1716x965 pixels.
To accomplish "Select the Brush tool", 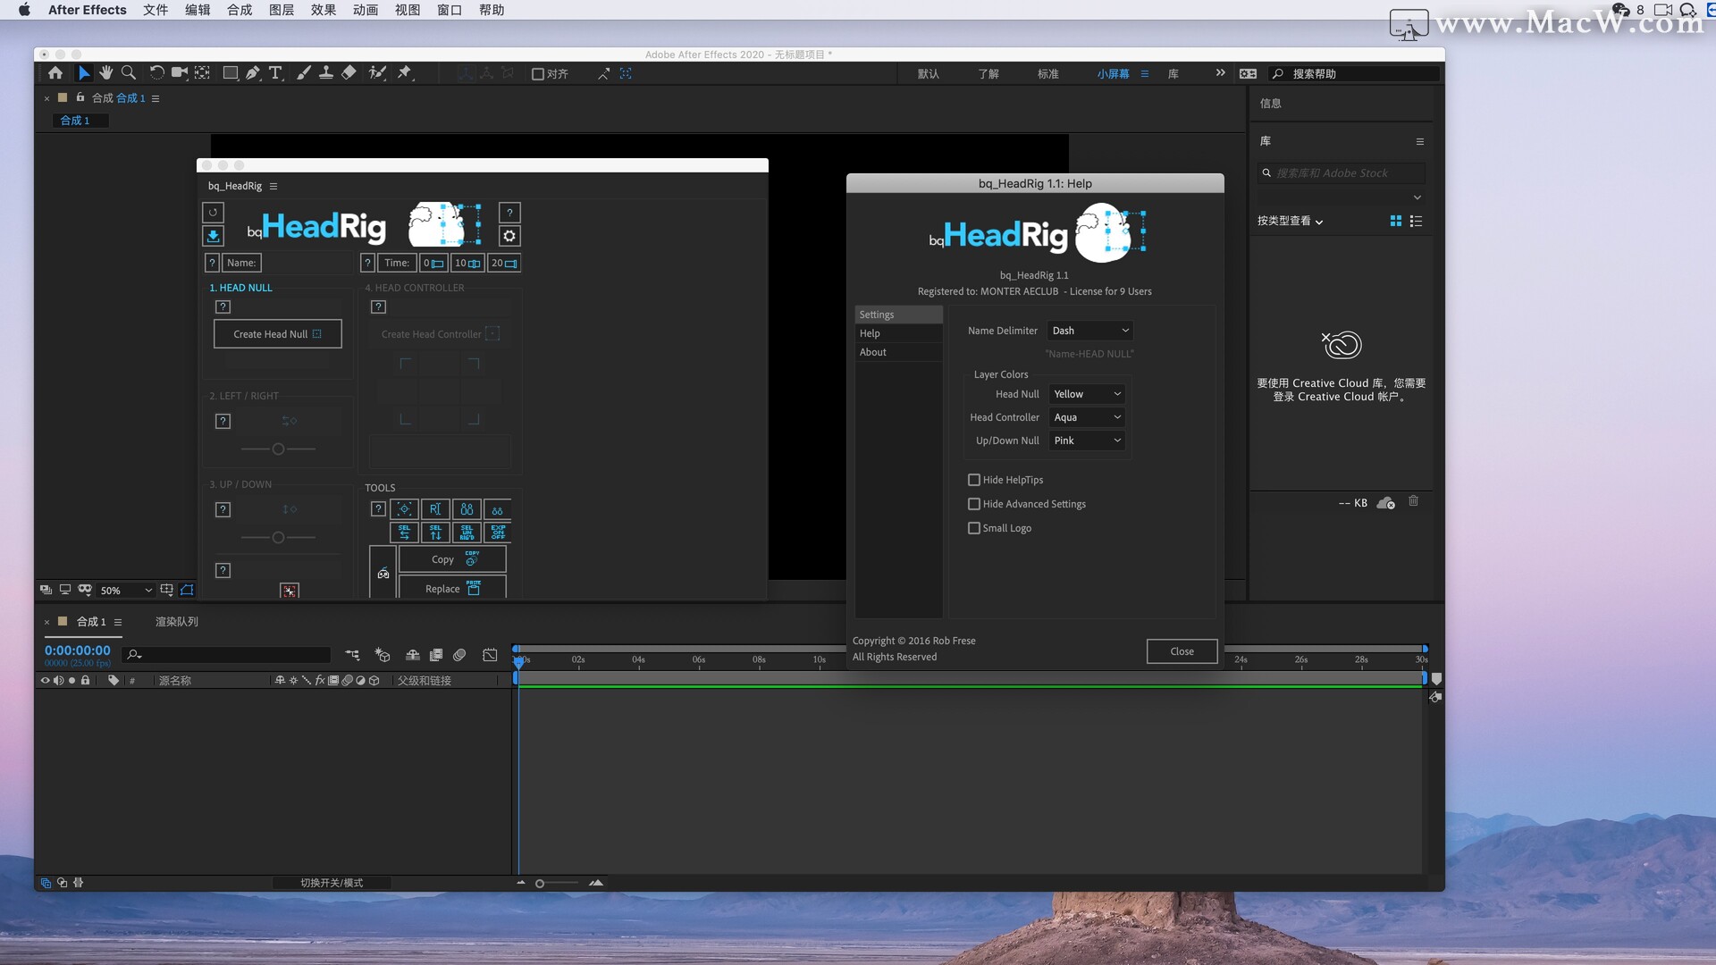I will 304,73.
